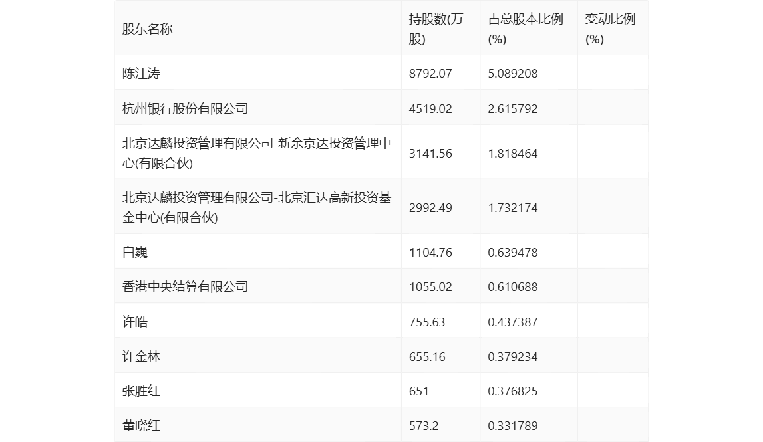
Task: Select the value 4519.02
Action: click(430, 108)
